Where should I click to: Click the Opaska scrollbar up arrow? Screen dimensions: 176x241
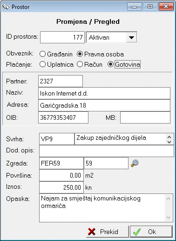click(169, 199)
